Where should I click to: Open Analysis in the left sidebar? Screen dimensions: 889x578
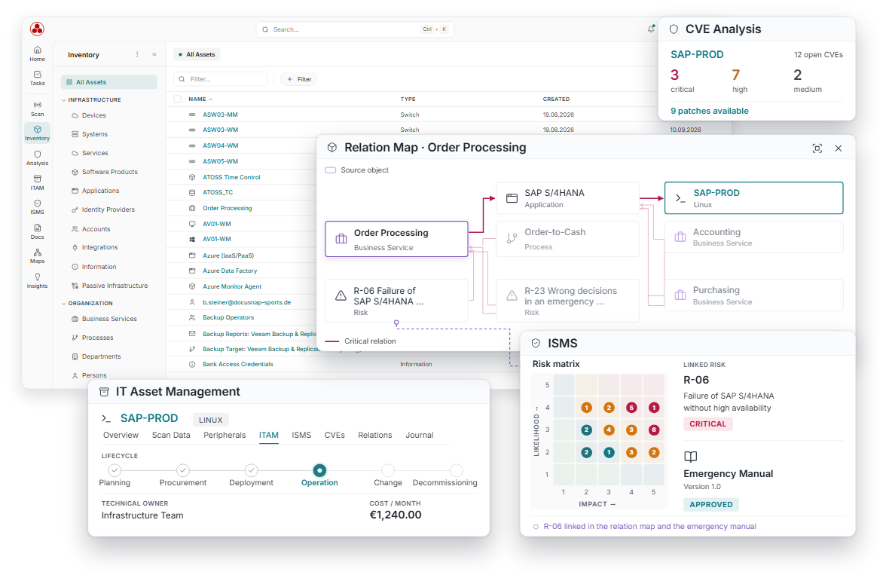coord(38,158)
